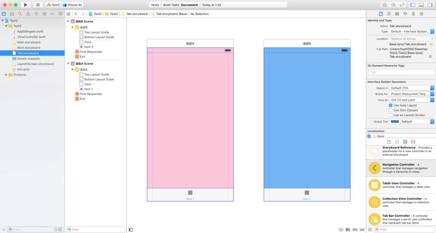
Task: Select Tab Bar Controller in object library
Action: point(401,219)
